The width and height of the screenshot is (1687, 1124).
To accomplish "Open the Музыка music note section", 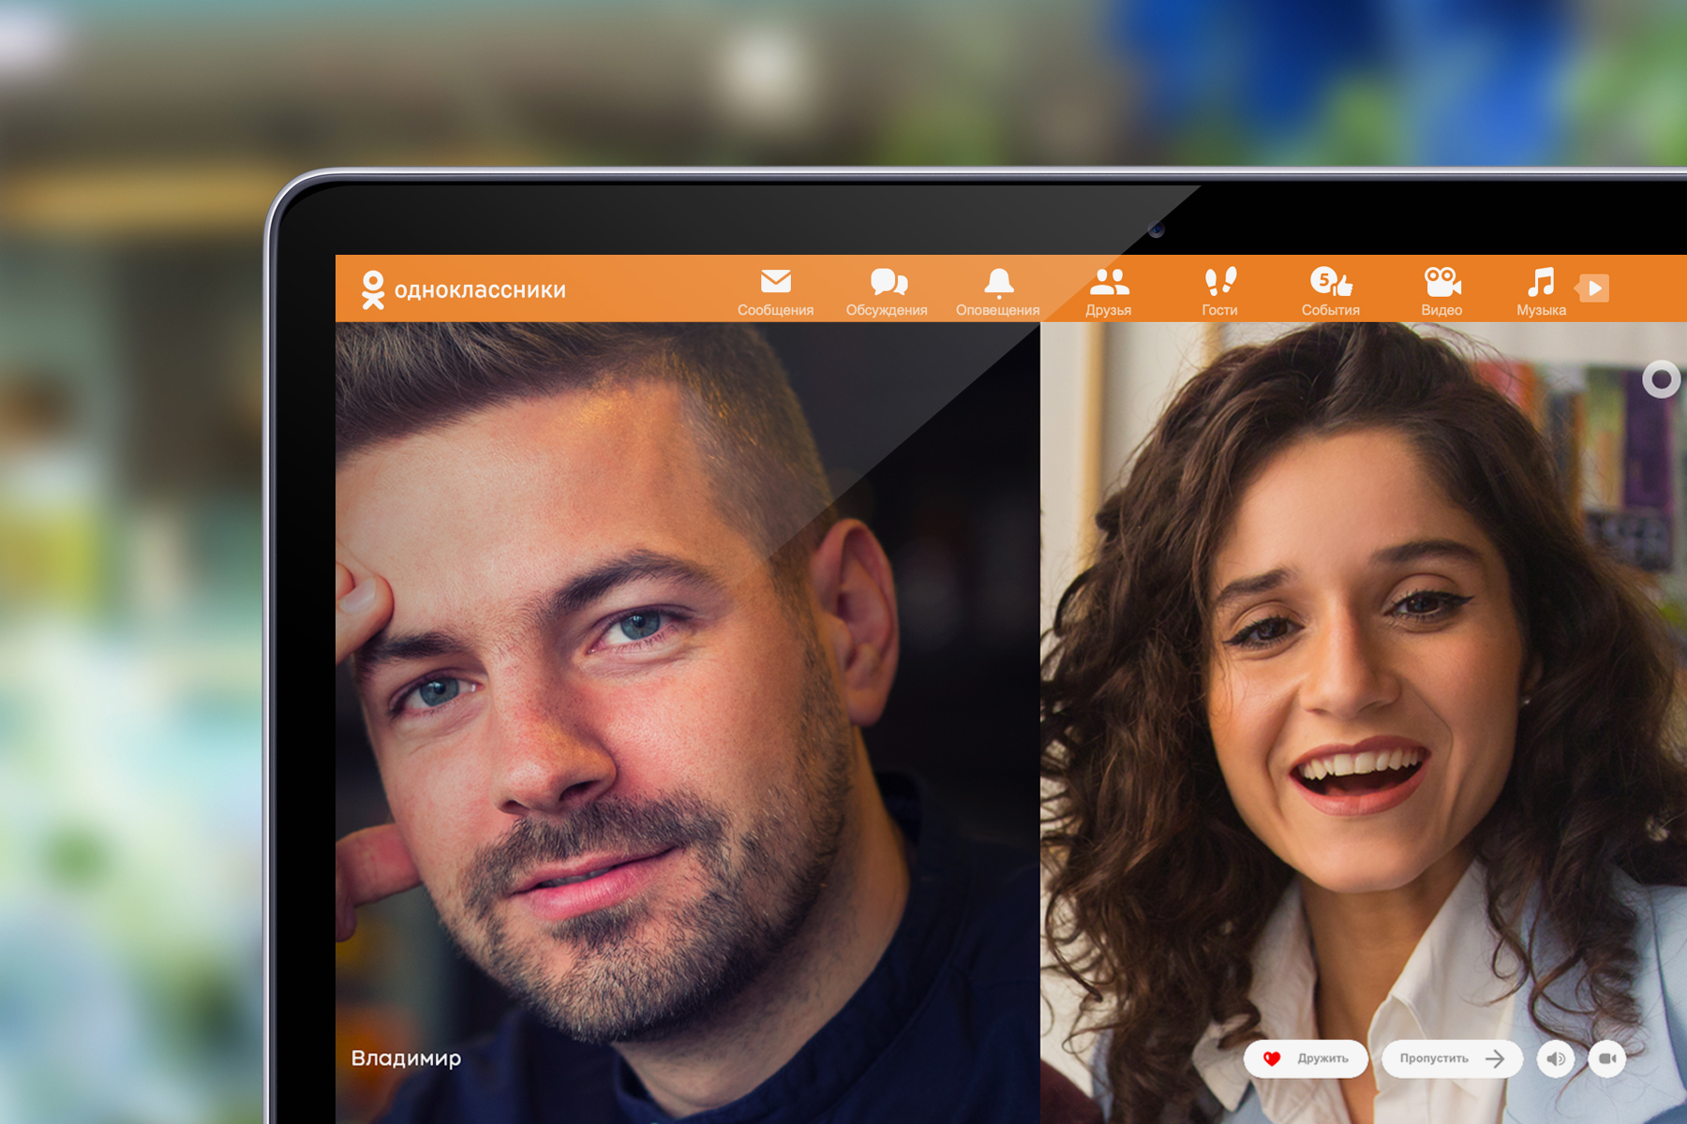I will [x=1541, y=282].
